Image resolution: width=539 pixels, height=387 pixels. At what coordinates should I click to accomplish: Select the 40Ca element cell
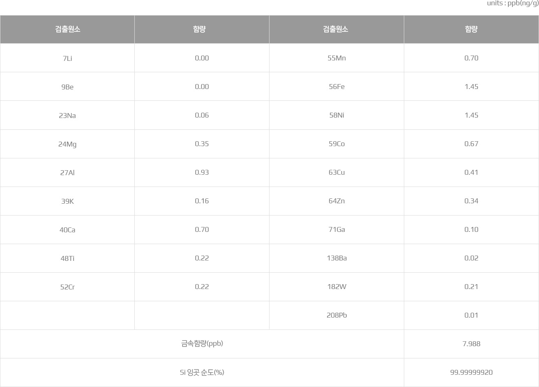click(67, 229)
